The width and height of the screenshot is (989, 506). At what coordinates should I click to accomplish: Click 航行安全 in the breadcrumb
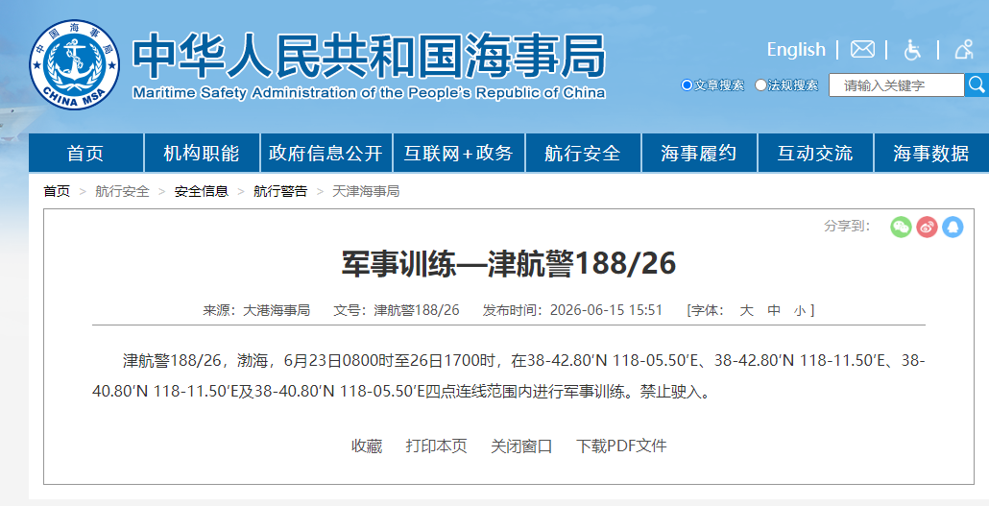coord(122,191)
